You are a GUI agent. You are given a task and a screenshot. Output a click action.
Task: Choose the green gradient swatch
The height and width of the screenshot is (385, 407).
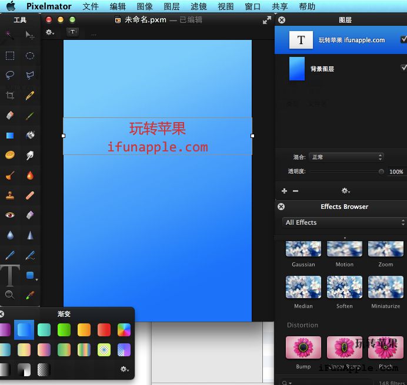coord(64,330)
